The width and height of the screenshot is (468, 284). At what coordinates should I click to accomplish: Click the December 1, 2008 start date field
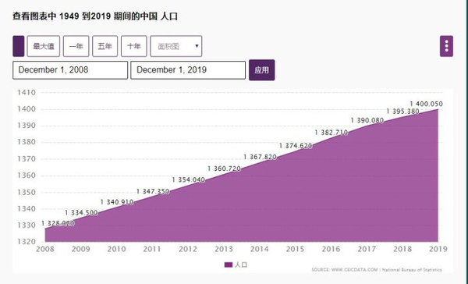coord(70,70)
